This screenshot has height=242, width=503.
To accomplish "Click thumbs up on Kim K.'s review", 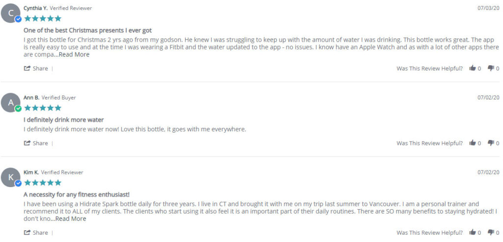I will [x=472, y=232].
